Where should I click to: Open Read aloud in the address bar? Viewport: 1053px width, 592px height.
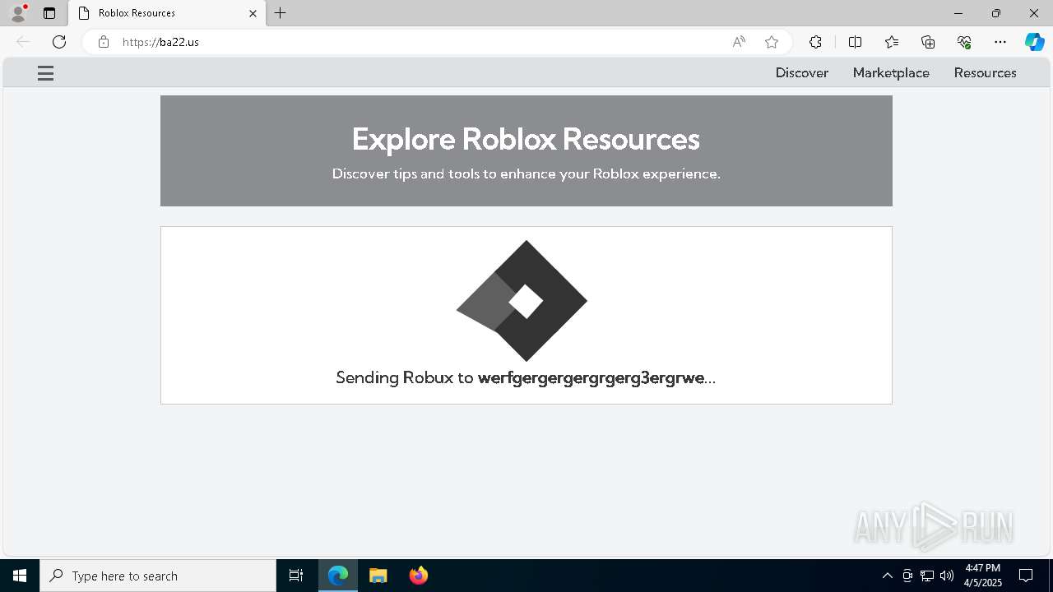pos(739,42)
